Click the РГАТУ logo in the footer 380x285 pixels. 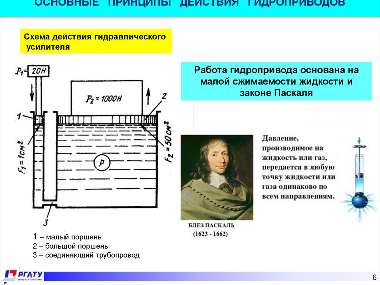pos(23,276)
